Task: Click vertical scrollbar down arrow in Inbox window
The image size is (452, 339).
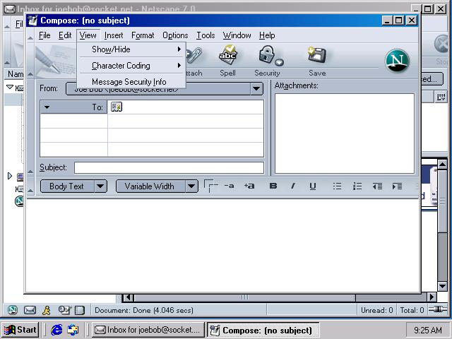Action: pos(443,286)
